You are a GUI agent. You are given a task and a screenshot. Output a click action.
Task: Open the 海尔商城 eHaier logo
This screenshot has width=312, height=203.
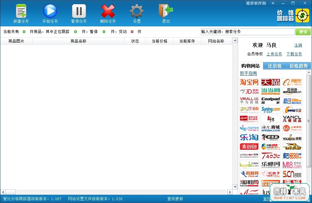pos(271,128)
